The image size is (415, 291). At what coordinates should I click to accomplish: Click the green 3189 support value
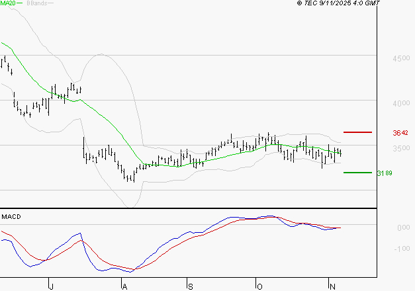tap(385, 173)
